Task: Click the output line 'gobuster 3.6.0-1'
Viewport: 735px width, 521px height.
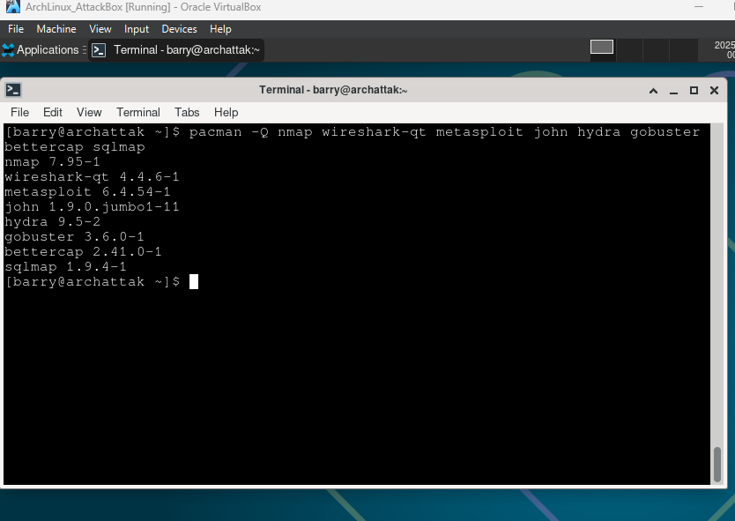Action: tap(74, 237)
